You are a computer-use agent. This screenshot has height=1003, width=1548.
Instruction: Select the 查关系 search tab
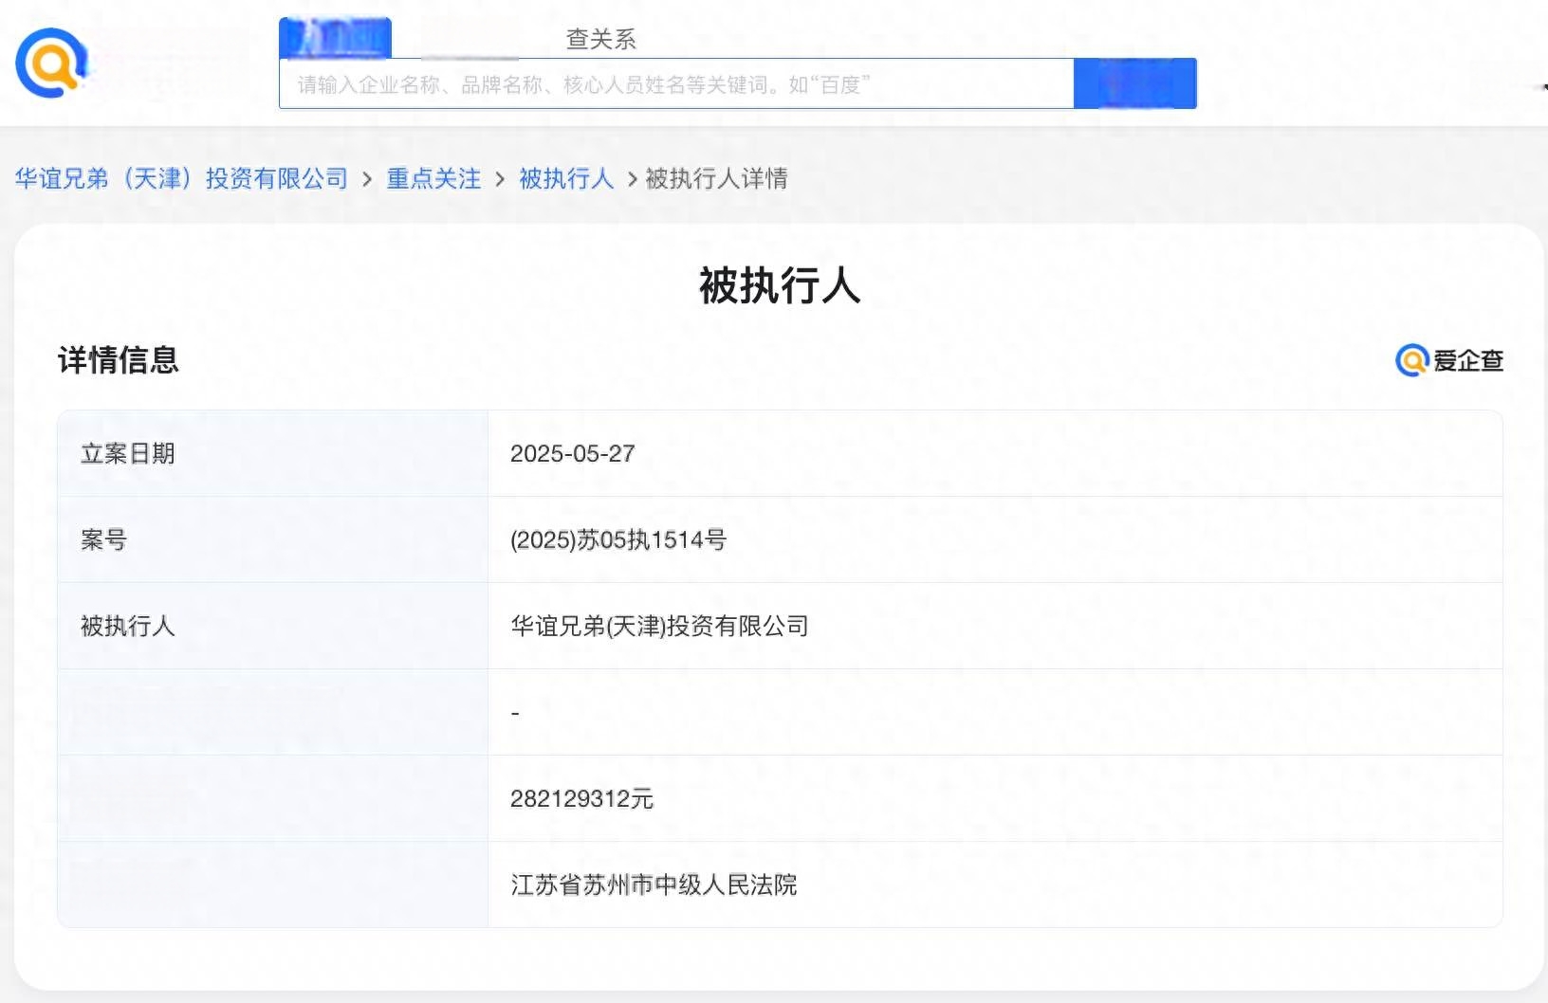(x=600, y=39)
